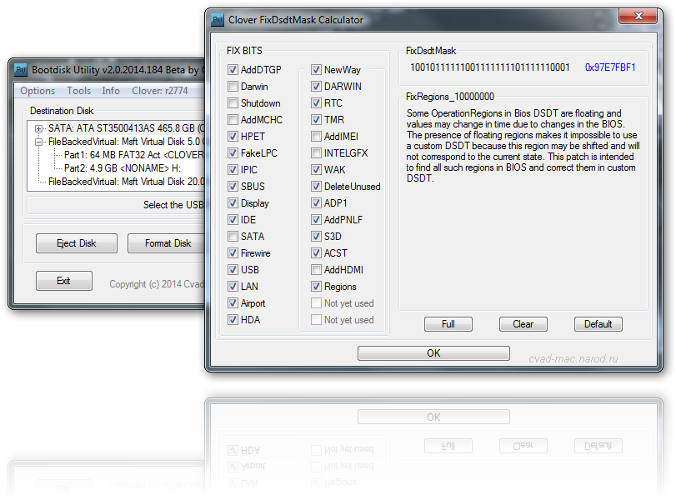
Task: Uncheck the uppercase DARWIN checkbox
Action: pos(316,86)
